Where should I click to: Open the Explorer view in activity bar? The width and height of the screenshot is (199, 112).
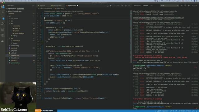[3, 6]
